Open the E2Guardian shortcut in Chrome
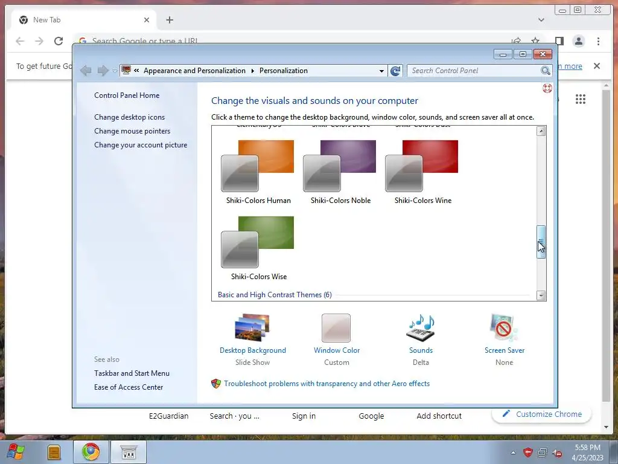The height and width of the screenshot is (464, 618). point(169,416)
